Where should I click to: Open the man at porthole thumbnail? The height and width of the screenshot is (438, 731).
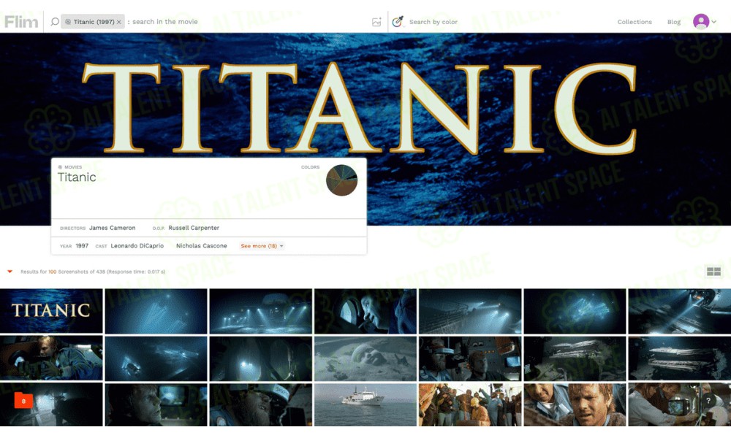pos(365,311)
